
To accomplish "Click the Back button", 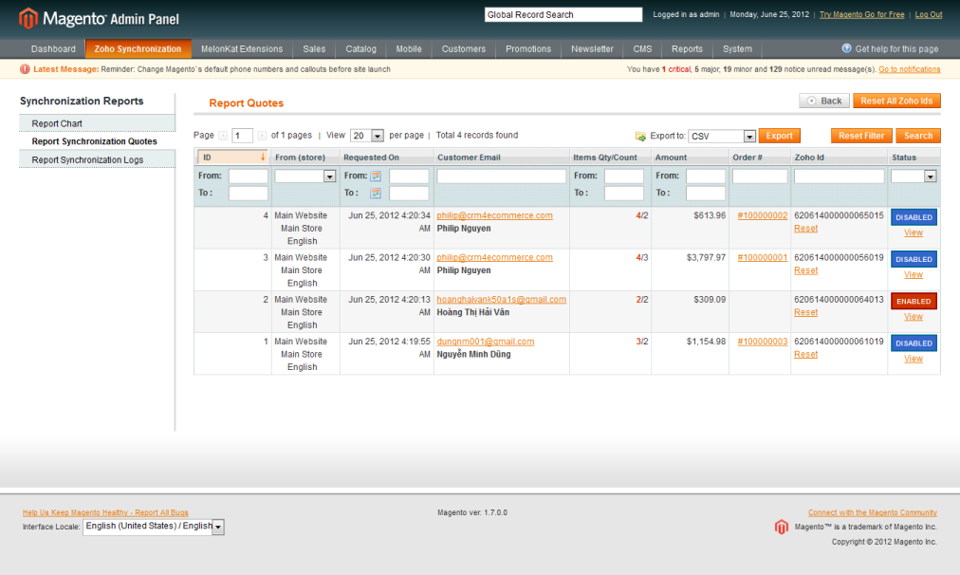I will 824,101.
